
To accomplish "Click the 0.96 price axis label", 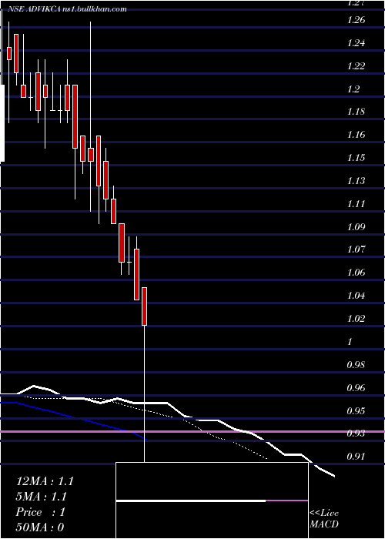I will (356, 388).
